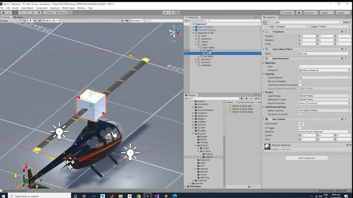Open the Component menu
Image resolution: width=353 pixels, height=198 pixels.
pos(42,8)
